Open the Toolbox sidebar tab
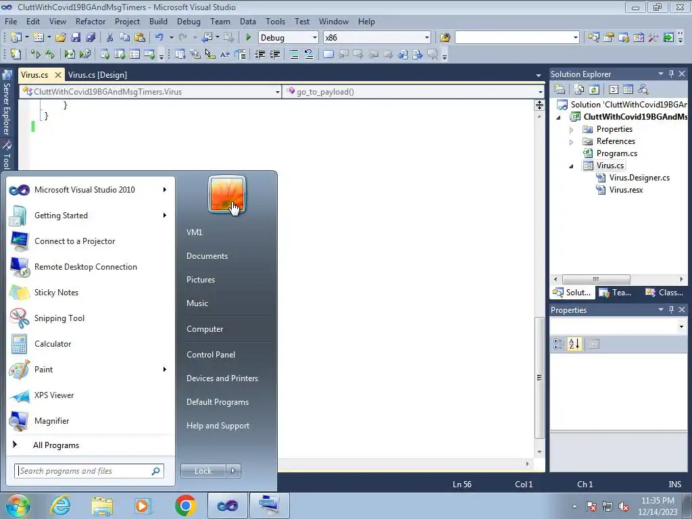 [x=7, y=155]
